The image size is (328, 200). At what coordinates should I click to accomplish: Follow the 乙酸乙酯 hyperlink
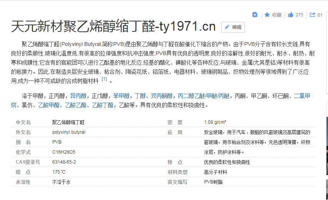pos(76,105)
